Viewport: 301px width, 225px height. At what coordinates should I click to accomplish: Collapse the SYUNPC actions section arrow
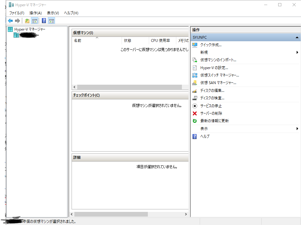click(x=297, y=37)
